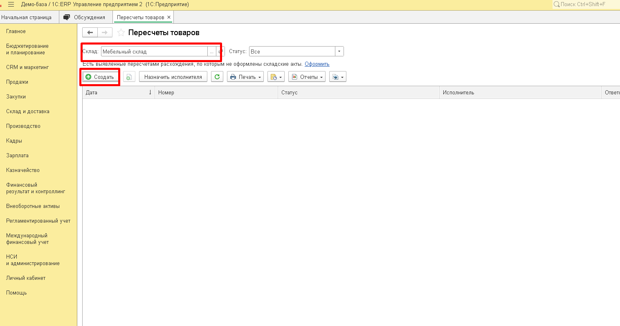Open Международный финансовый учет section
The image size is (620, 326).
point(27,239)
